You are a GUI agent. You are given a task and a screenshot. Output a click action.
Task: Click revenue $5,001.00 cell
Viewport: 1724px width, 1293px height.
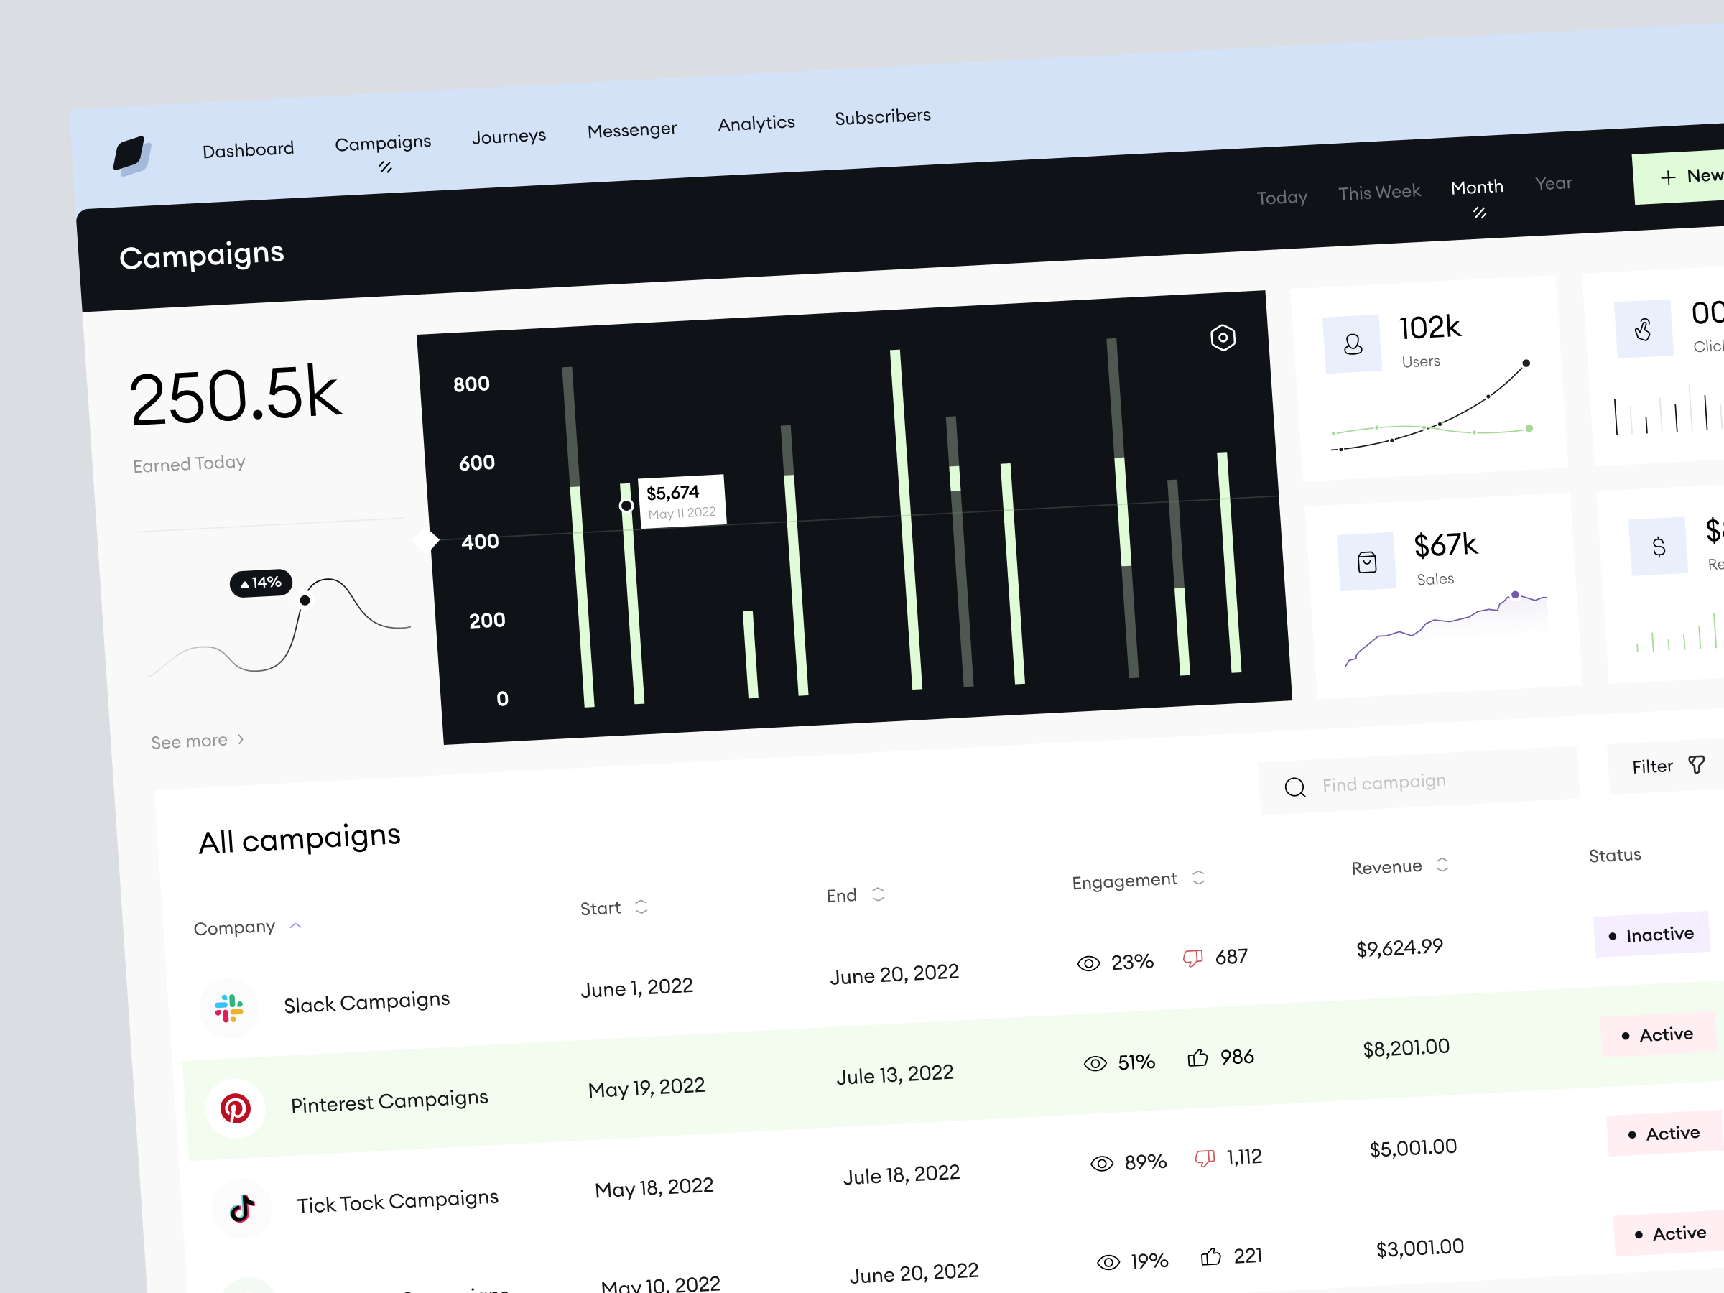(x=1413, y=1148)
